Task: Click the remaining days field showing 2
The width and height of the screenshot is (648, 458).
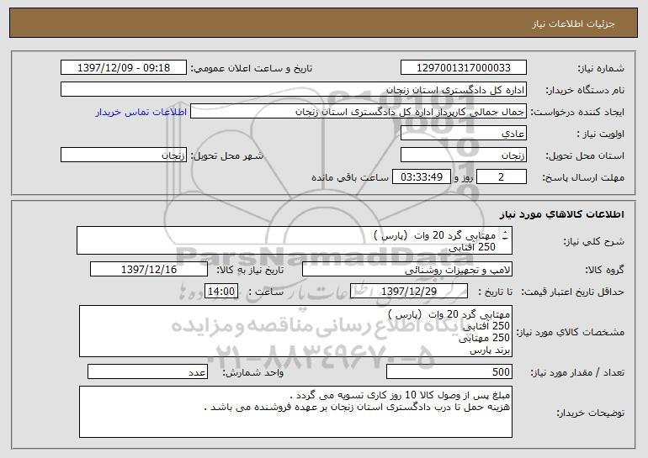Action: click(502, 177)
